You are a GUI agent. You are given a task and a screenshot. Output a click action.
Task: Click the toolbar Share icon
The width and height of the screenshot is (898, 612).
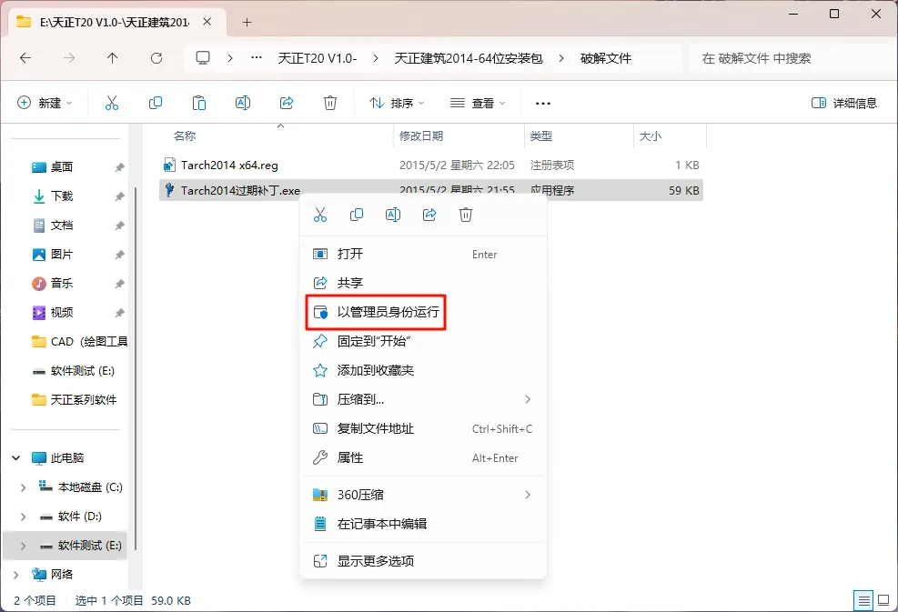tap(287, 103)
